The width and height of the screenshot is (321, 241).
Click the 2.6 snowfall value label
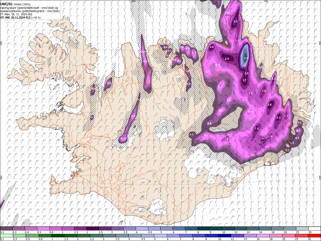270,105
